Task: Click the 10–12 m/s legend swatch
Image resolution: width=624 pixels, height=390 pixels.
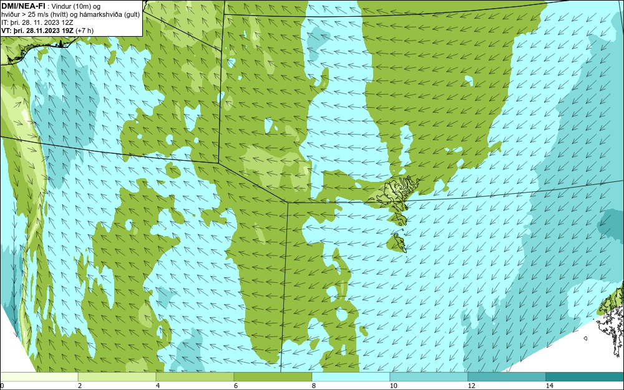Action: pyautogui.click(x=429, y=377)
